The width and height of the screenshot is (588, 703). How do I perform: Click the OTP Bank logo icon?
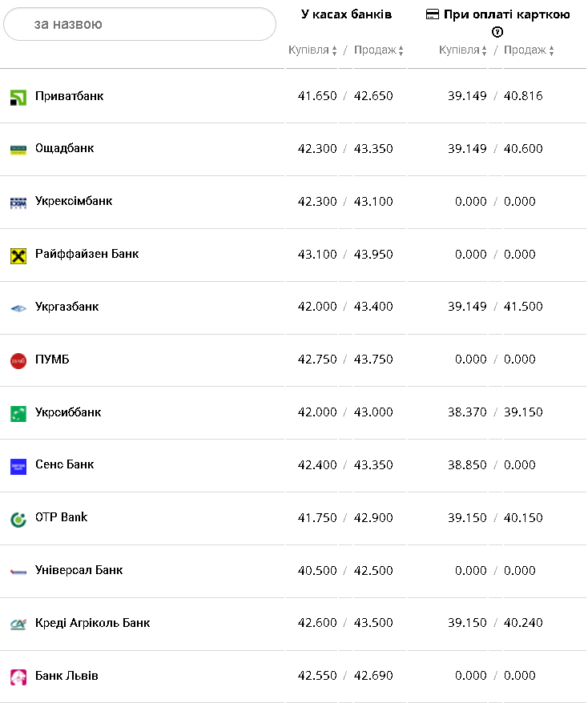pyautogui.click(x=18, y=519)
